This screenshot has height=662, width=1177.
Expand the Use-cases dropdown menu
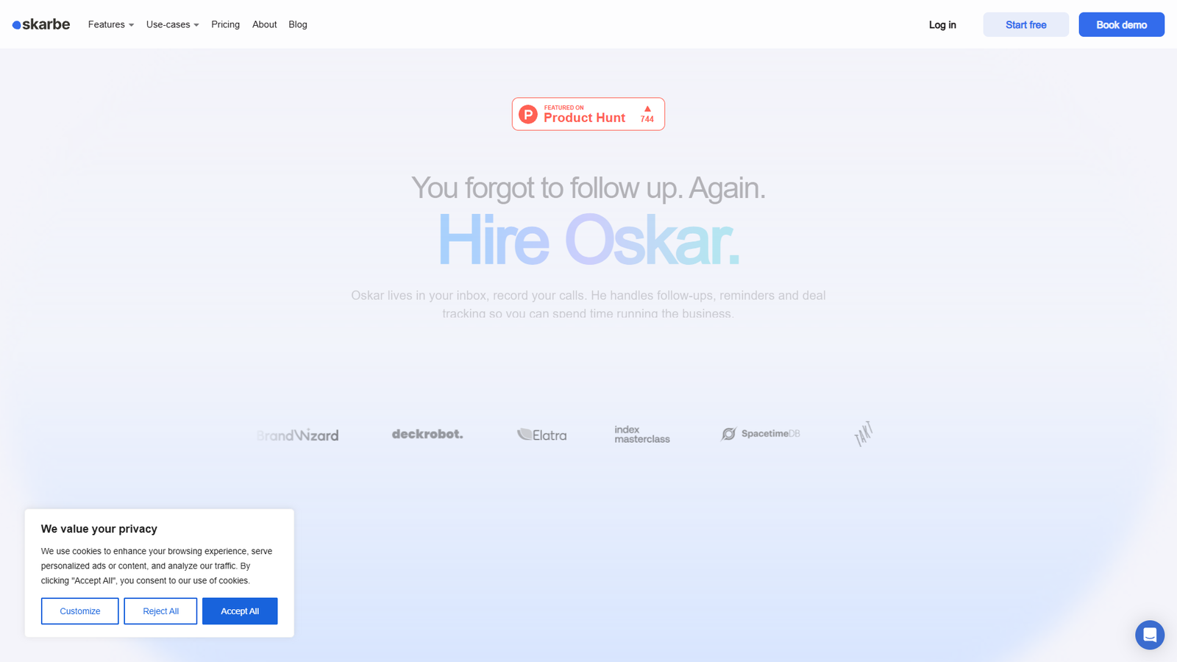pos(173,24)
